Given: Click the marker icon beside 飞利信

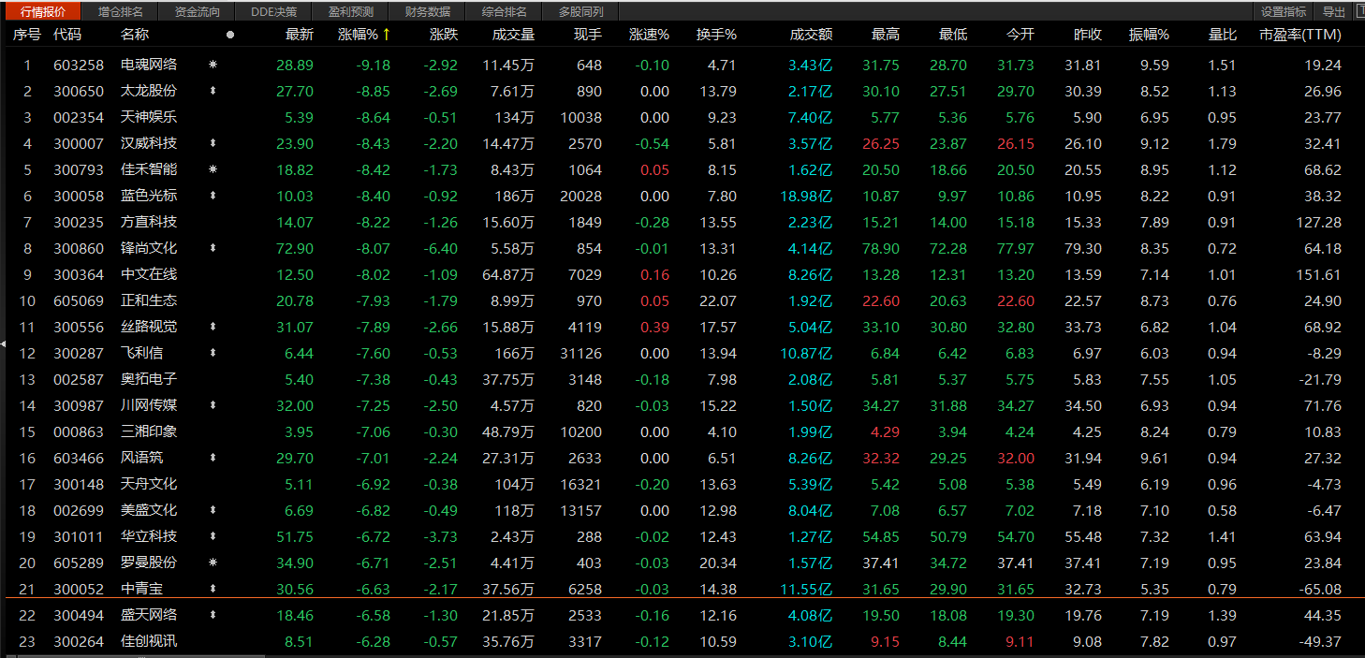Looking at the screenshot, I should coord(213,354).
